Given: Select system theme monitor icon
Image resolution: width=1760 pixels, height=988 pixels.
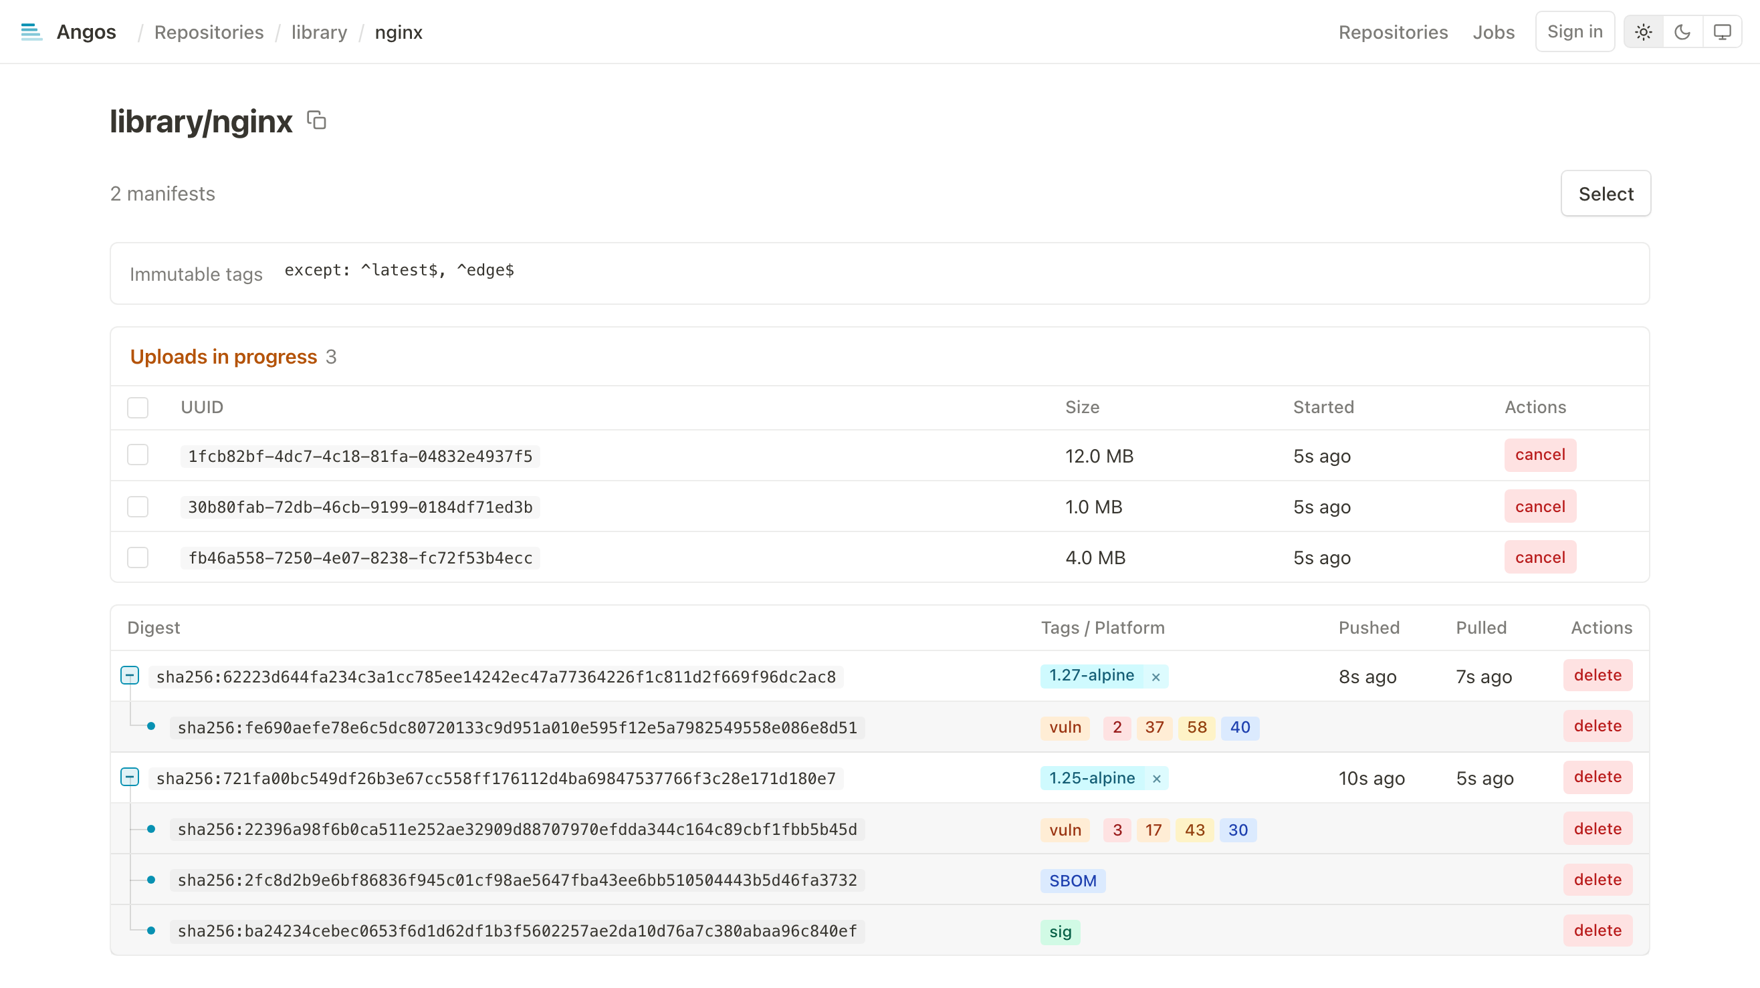Looking at the screenshot, I should (1722, 32).
